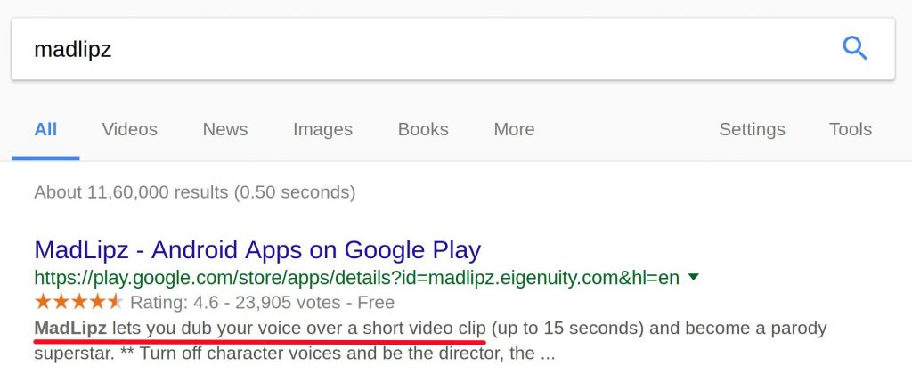Open MadLipz - Android Apps on Google Play
The width and height of the screenshot is (912, 382).
[257, 250]
